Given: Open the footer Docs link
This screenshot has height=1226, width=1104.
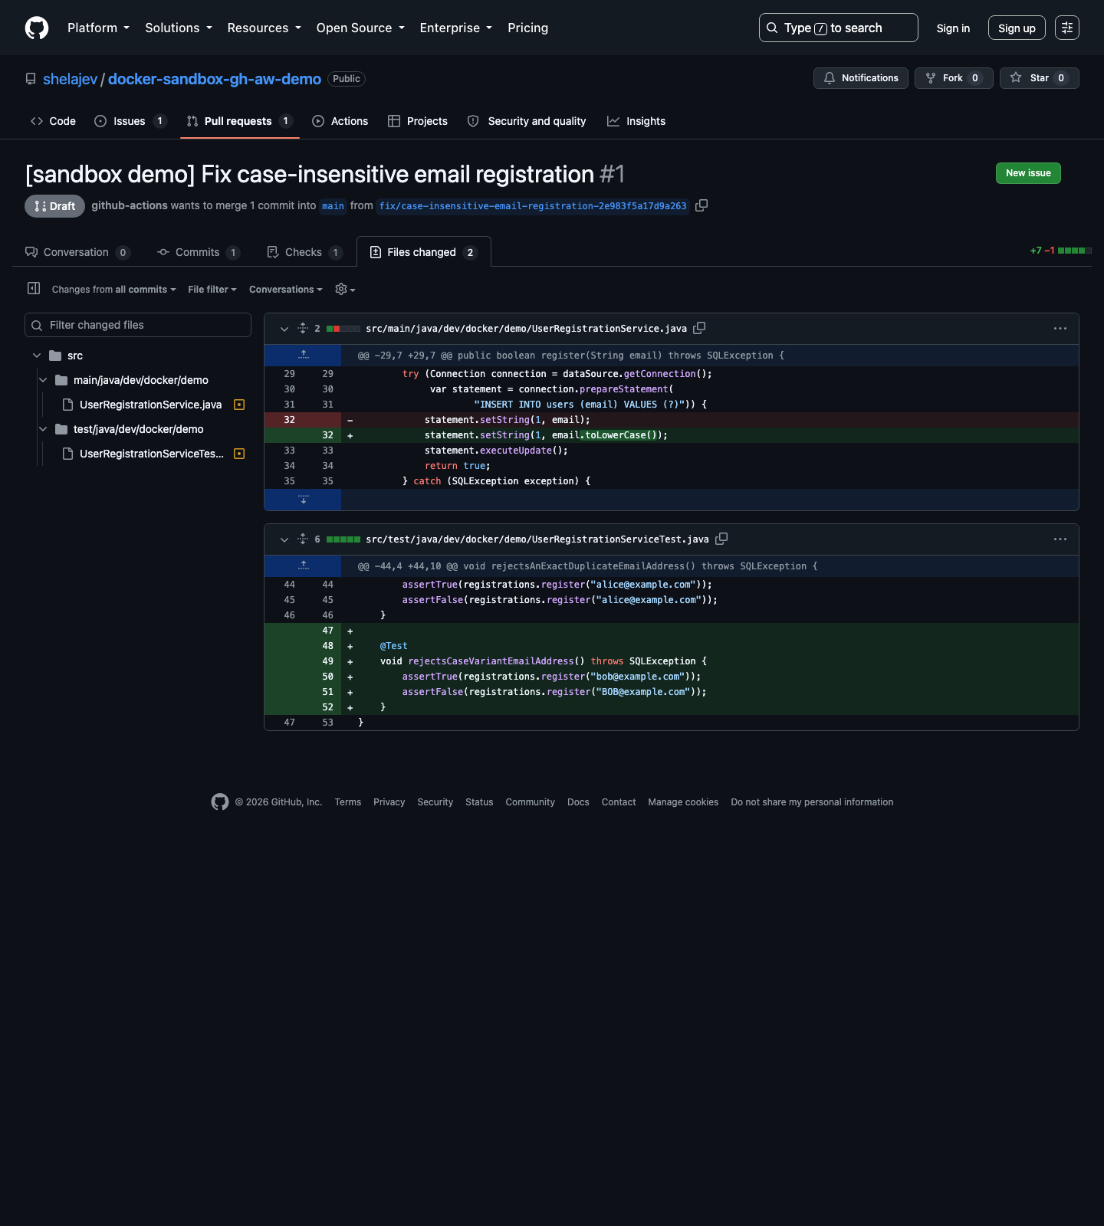Looking at the screenshot, I should click(578, 802).
